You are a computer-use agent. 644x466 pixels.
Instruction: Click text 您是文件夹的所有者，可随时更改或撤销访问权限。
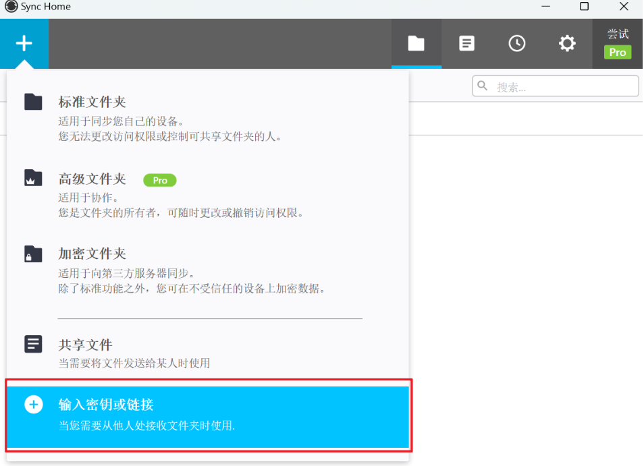click(x=182, y=213)
